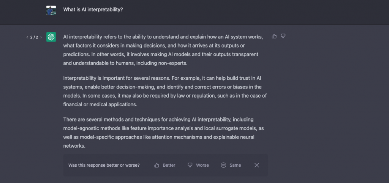Click the paragraph starting 'Interpretability is important'
This screenshot has height=183, width=389.
(x=165, y=91)
